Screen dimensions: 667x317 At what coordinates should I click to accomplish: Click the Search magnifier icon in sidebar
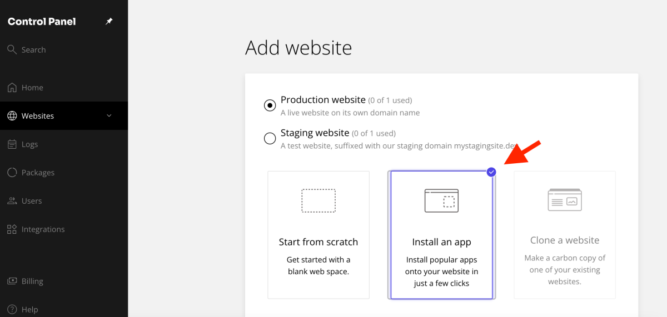[x=12, y=49]
